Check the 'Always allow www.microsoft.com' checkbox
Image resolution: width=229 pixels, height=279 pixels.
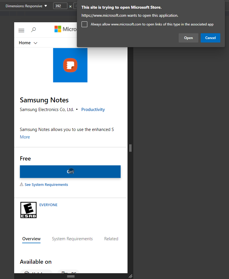(84, 24)
